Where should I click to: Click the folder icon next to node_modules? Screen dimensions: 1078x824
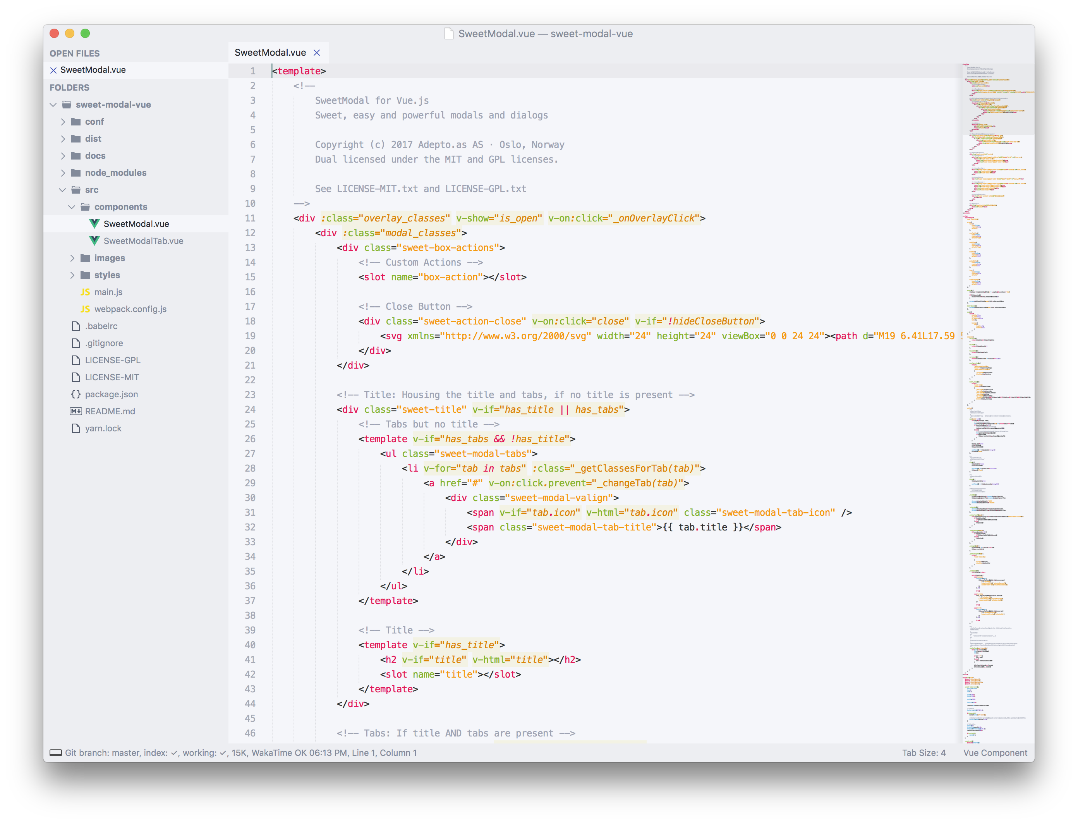click(x=76, y=173)
